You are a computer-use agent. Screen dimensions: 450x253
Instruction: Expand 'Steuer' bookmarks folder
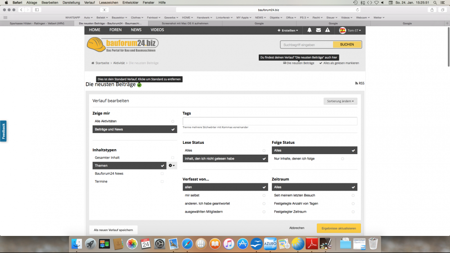click(332, 18)
